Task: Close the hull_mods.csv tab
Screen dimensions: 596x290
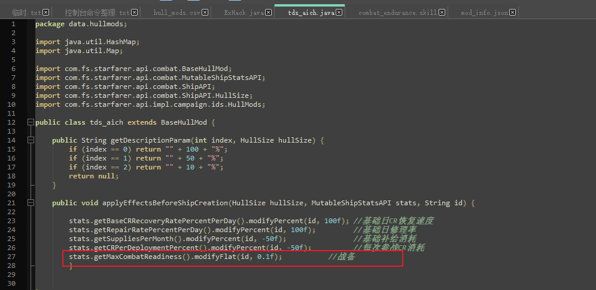Action: point(205,13)
